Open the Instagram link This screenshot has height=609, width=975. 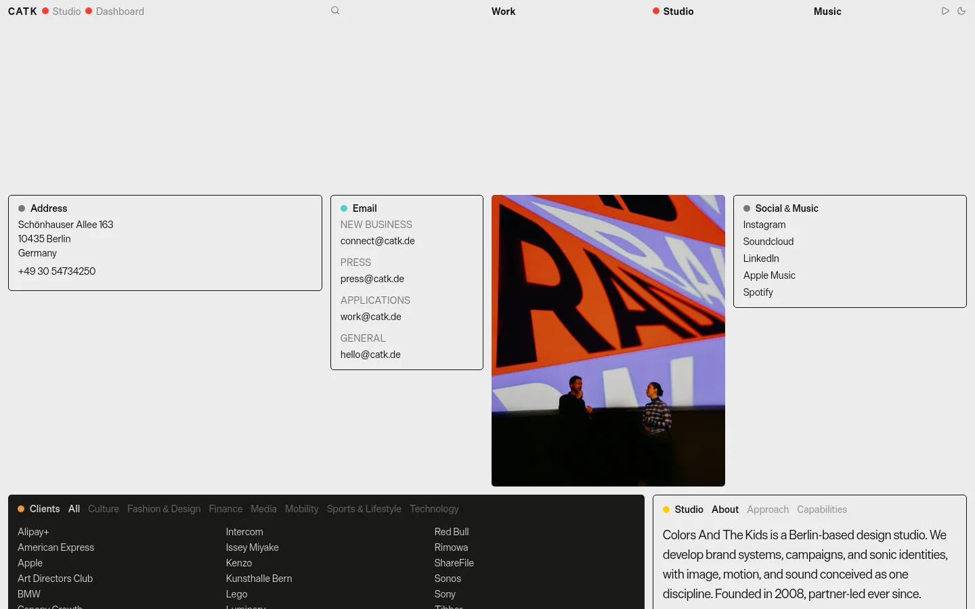pyautogui.click(x=764, y=225)
